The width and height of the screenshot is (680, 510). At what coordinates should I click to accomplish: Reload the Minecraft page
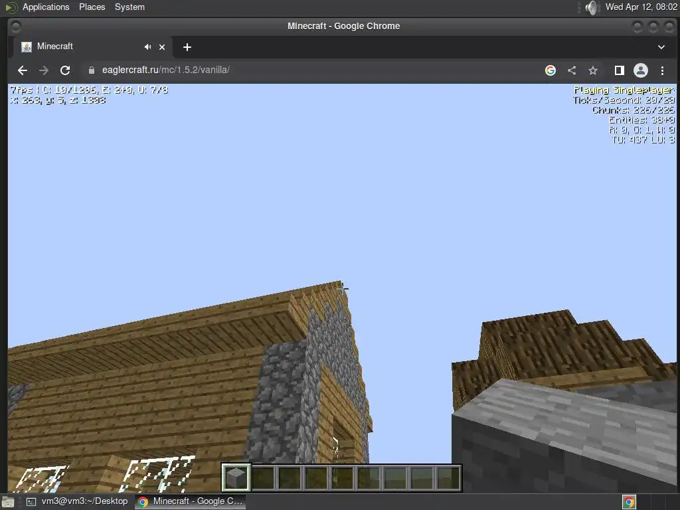point(65,70)
